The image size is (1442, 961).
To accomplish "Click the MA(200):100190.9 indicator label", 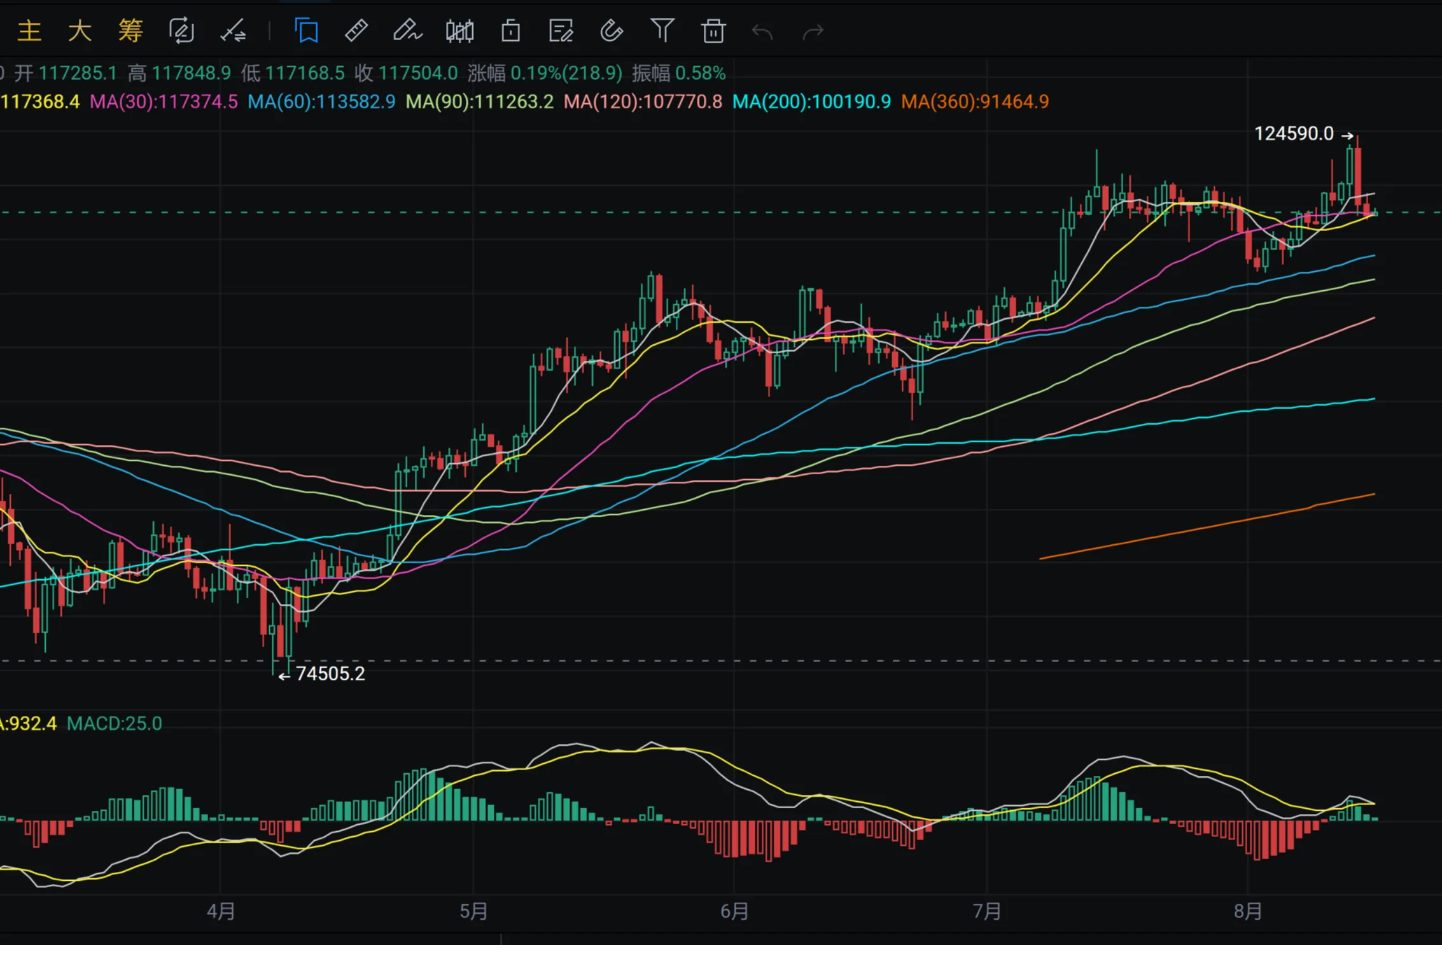I will coord(811,101).
